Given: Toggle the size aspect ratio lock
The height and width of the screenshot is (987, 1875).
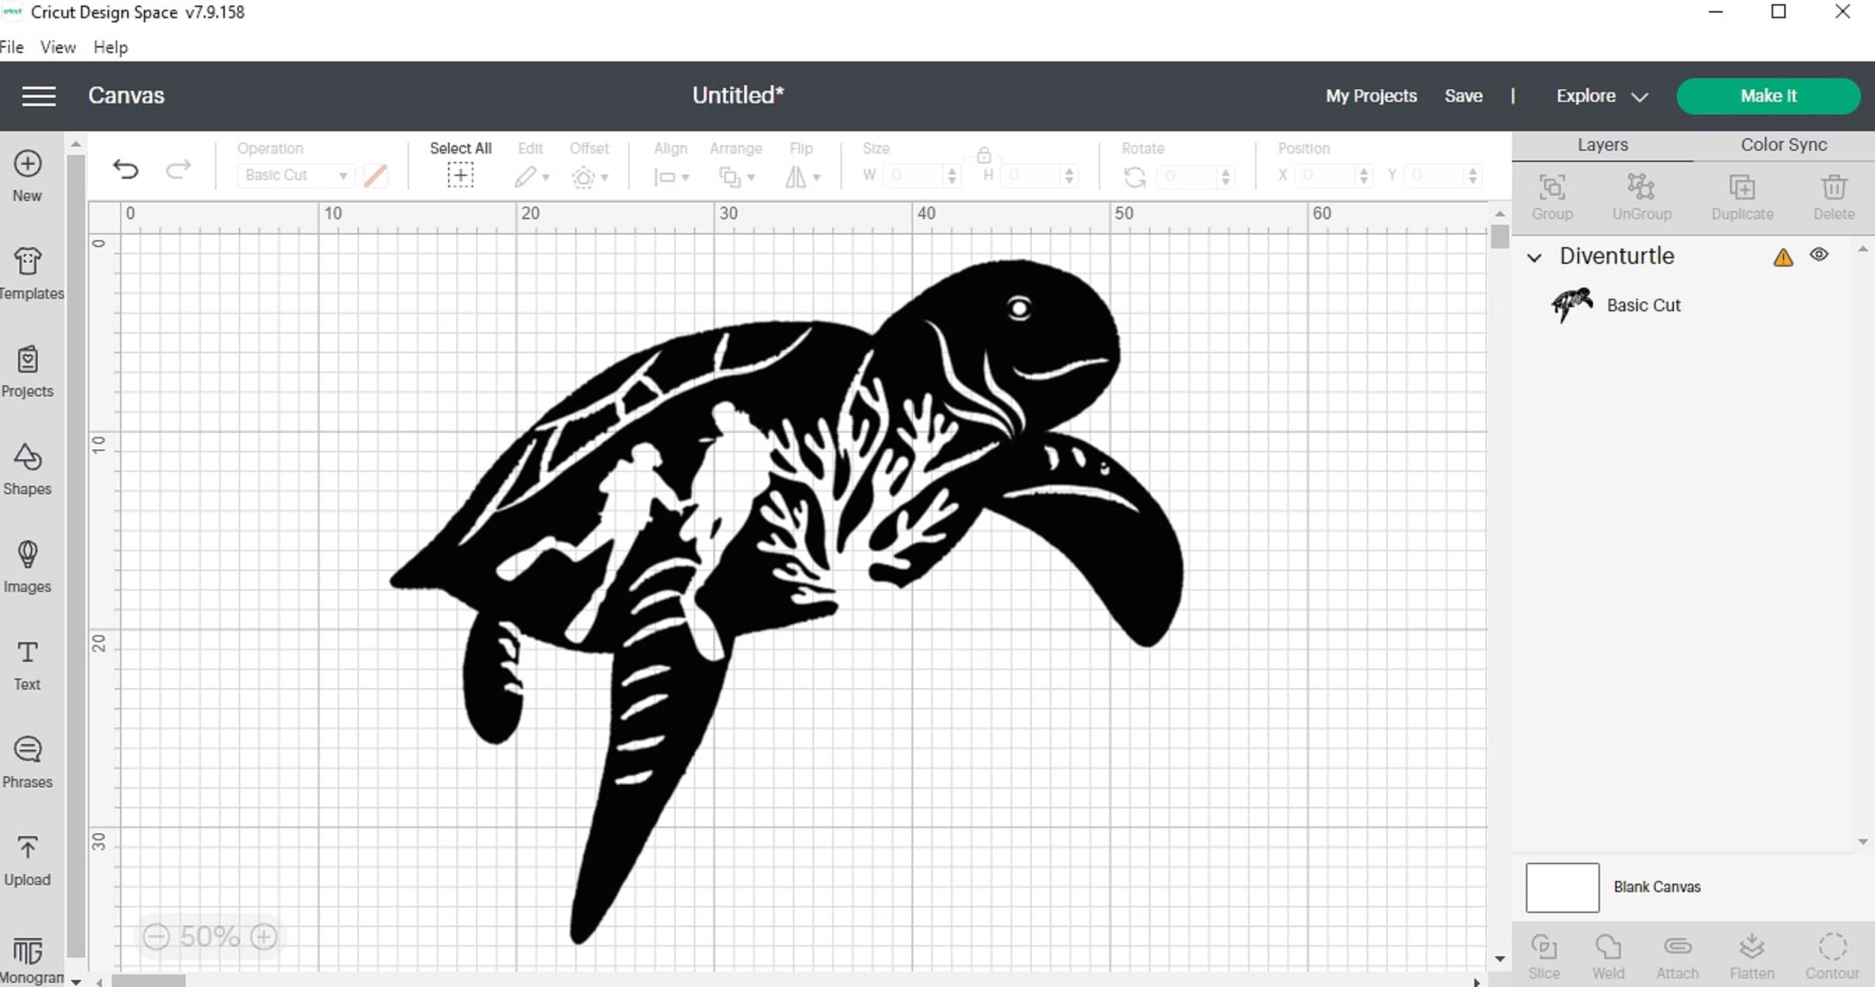Looking at the screenshot, I should tap(984, 155).
